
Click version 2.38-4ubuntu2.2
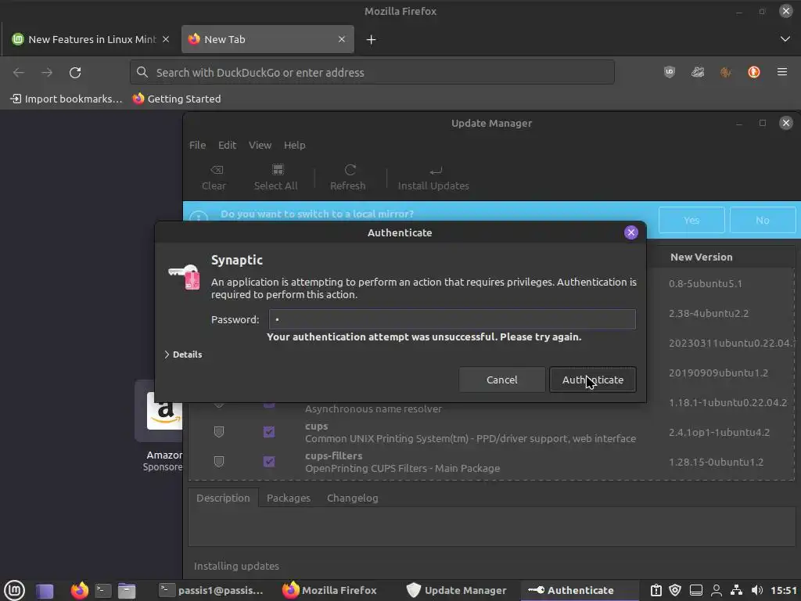pos(709,313)
